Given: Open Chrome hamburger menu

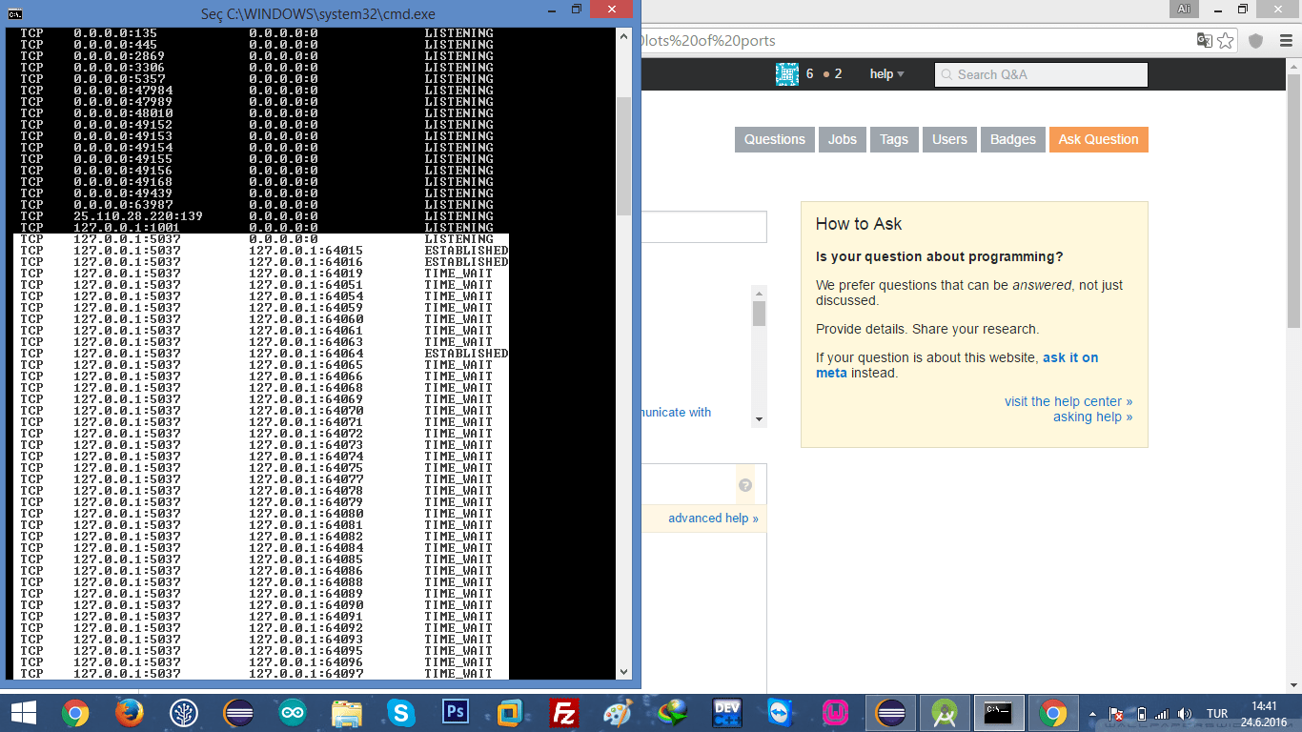Looking at the screenshot, I should [x=1284, y=41].
